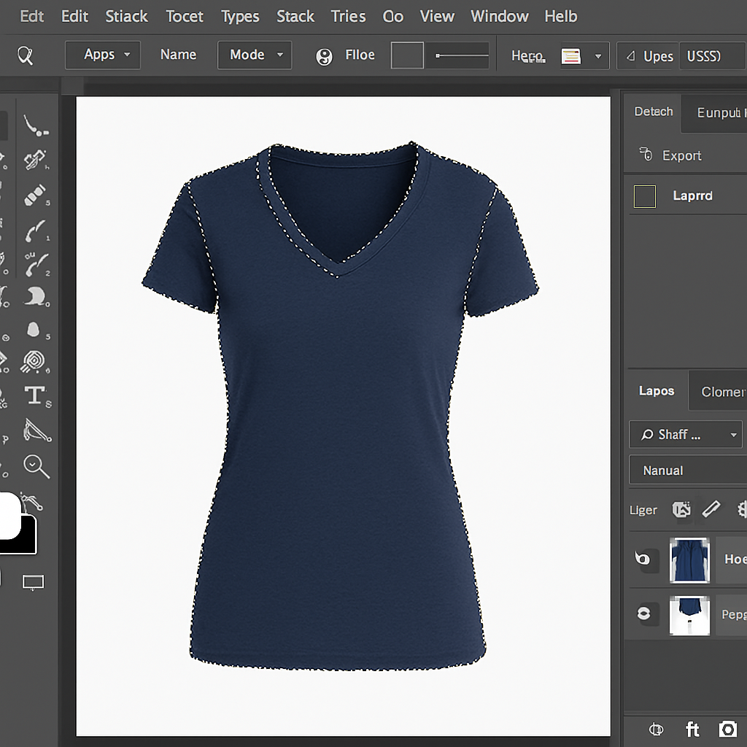Viewport: 747px width, 747px height.
Task: Select the Pepg layer thumbnail
Action: [689, 615]
